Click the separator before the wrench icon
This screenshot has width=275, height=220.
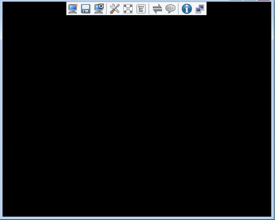107,9
